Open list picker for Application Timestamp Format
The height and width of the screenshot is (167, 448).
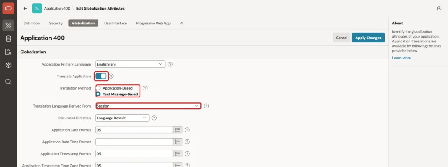tap(178, 153)
